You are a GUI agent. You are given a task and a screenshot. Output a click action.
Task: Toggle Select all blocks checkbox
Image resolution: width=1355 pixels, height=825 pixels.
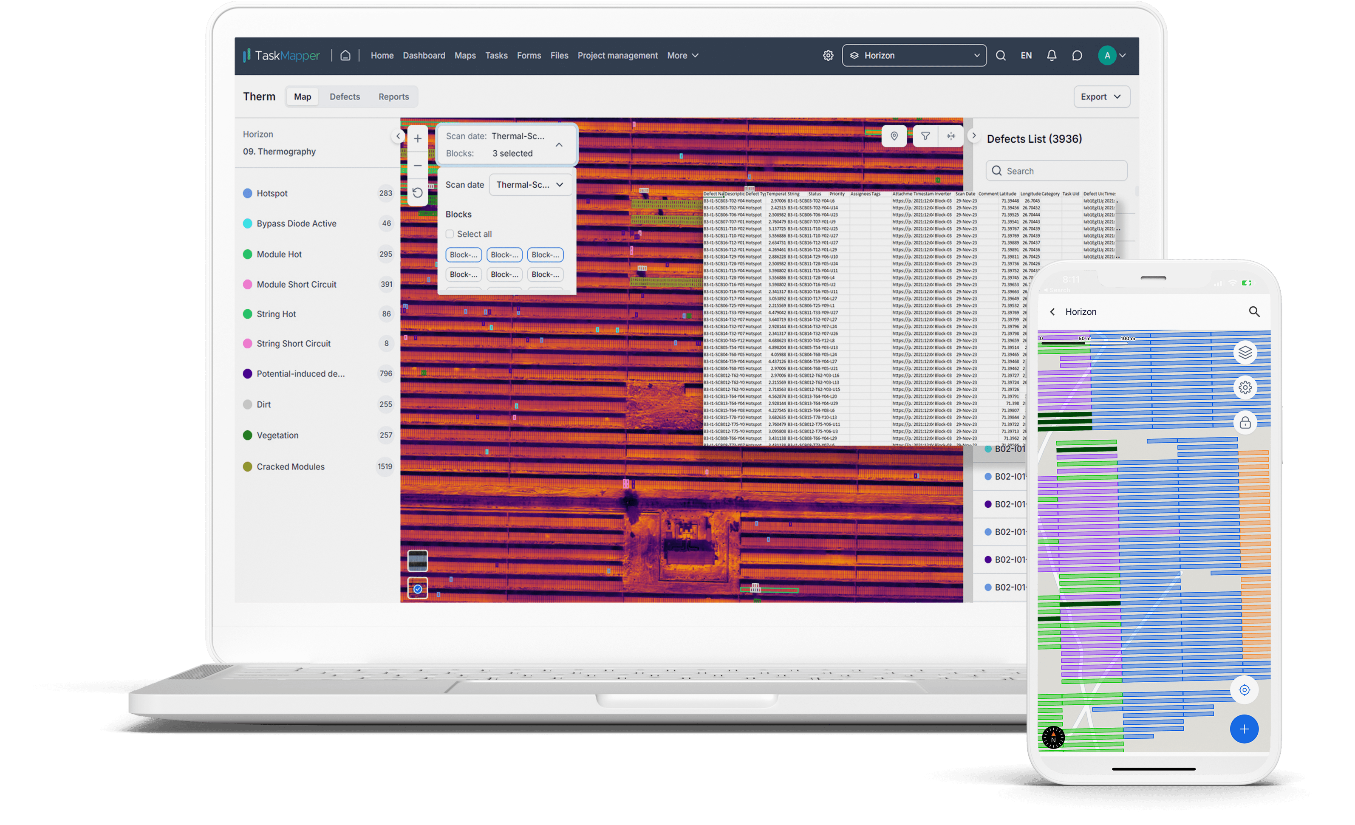(449, 234)
